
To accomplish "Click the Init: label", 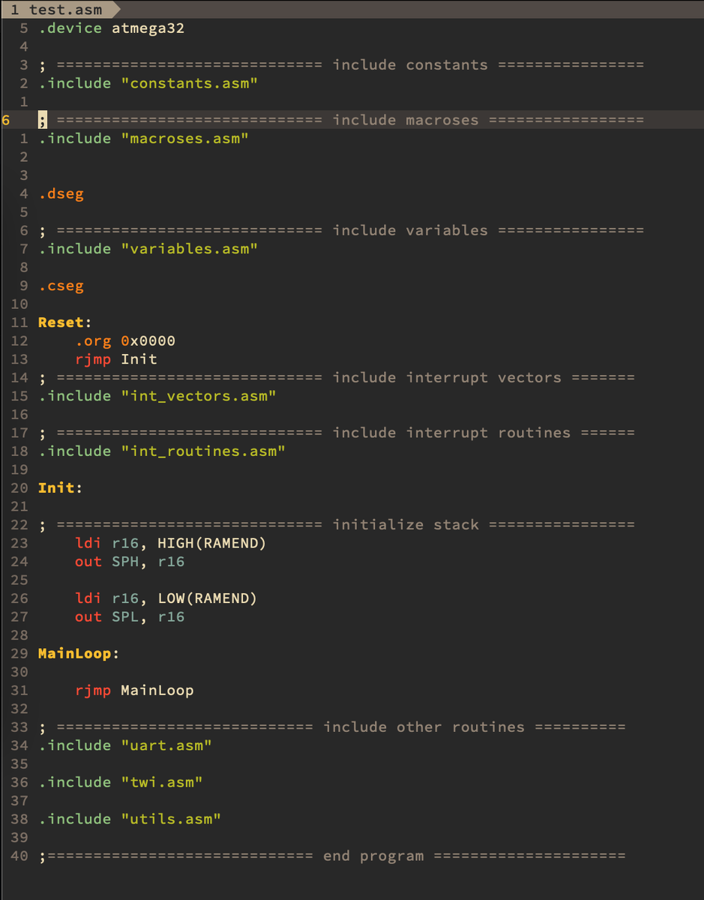I will click(x=61, y=488).
